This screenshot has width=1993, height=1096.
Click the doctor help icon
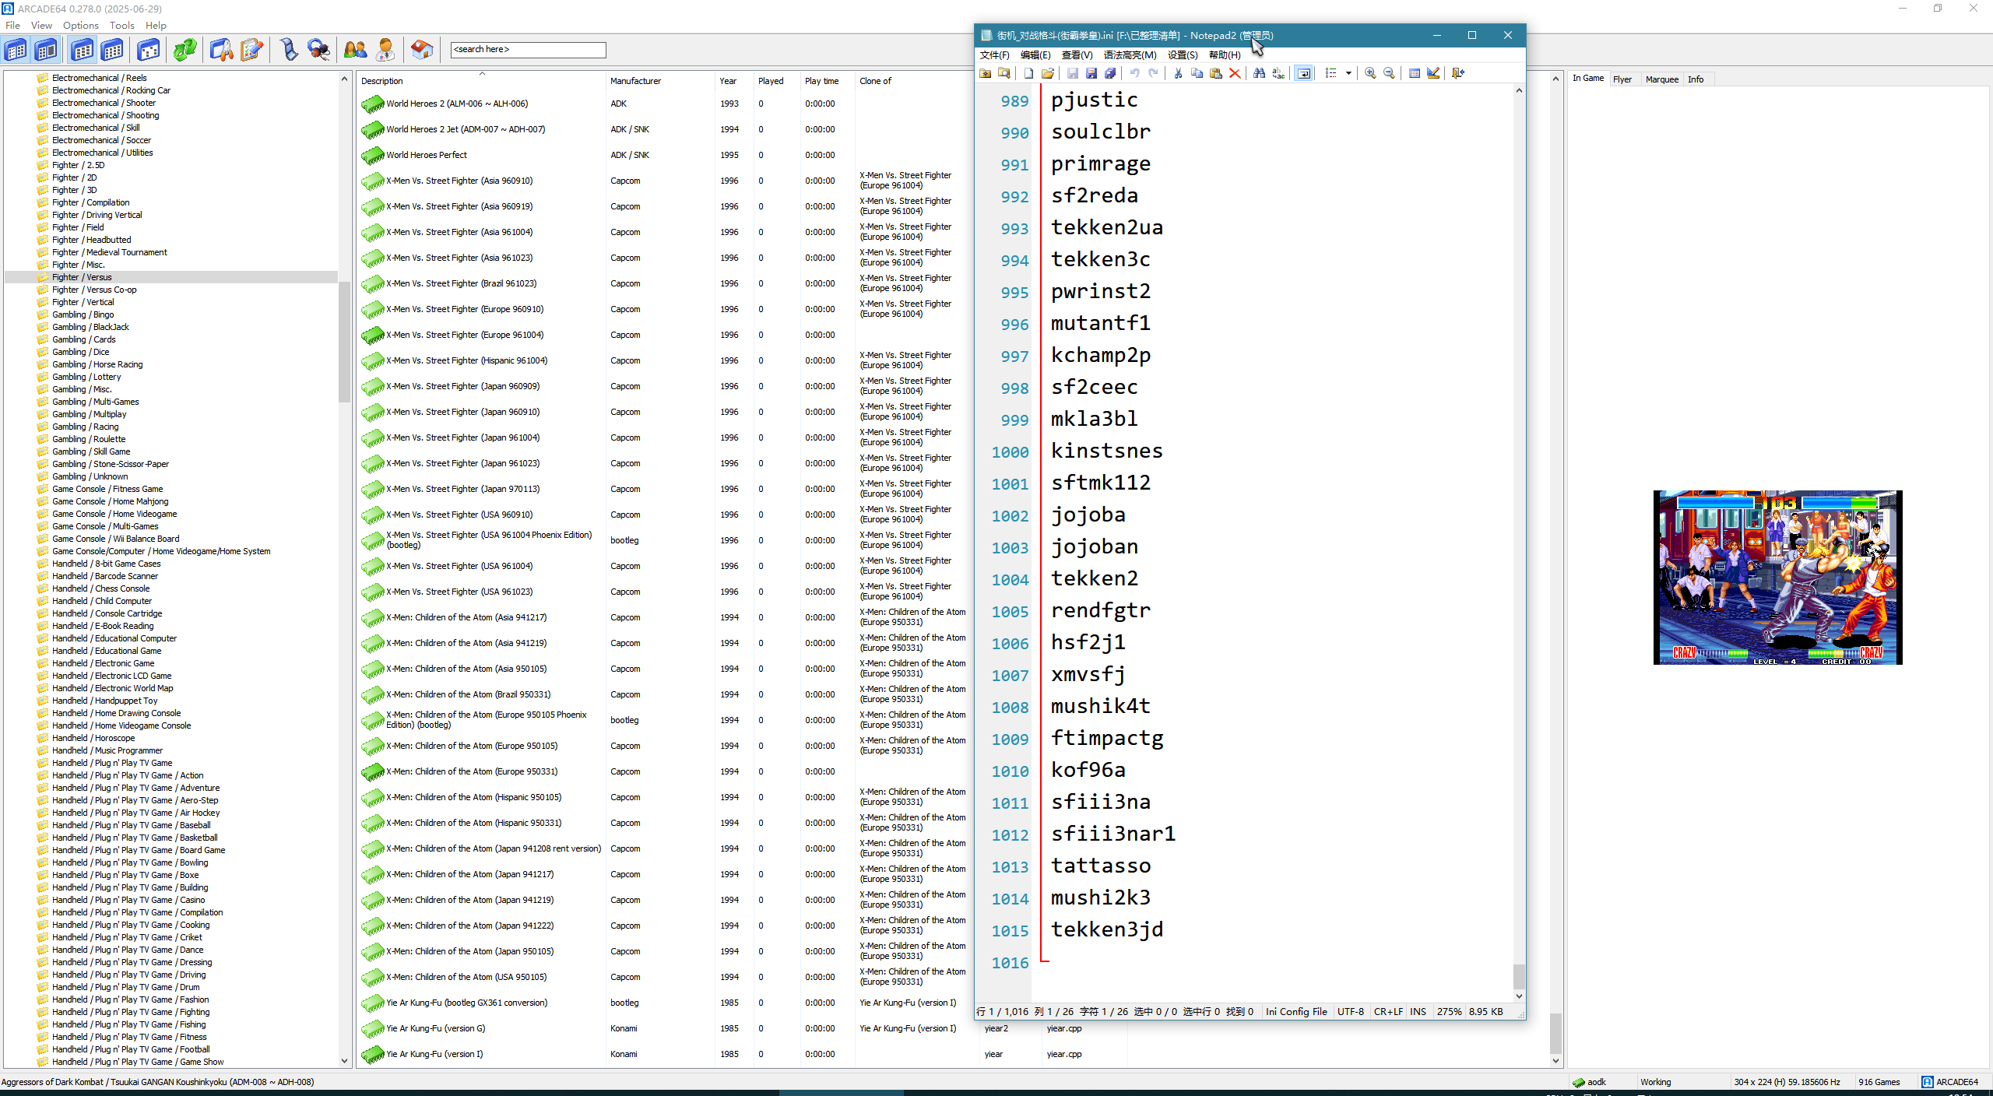click(x=385, y=50)
